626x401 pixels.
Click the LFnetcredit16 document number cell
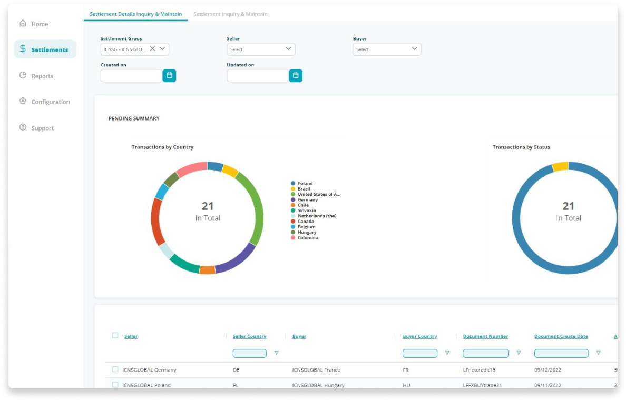coord(479,370)
